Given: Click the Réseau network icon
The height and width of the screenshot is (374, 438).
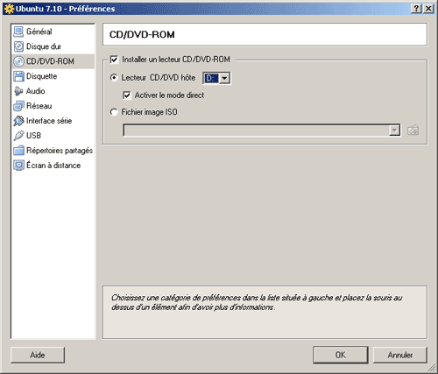Looking at the screenshot, I should [18, 106].
